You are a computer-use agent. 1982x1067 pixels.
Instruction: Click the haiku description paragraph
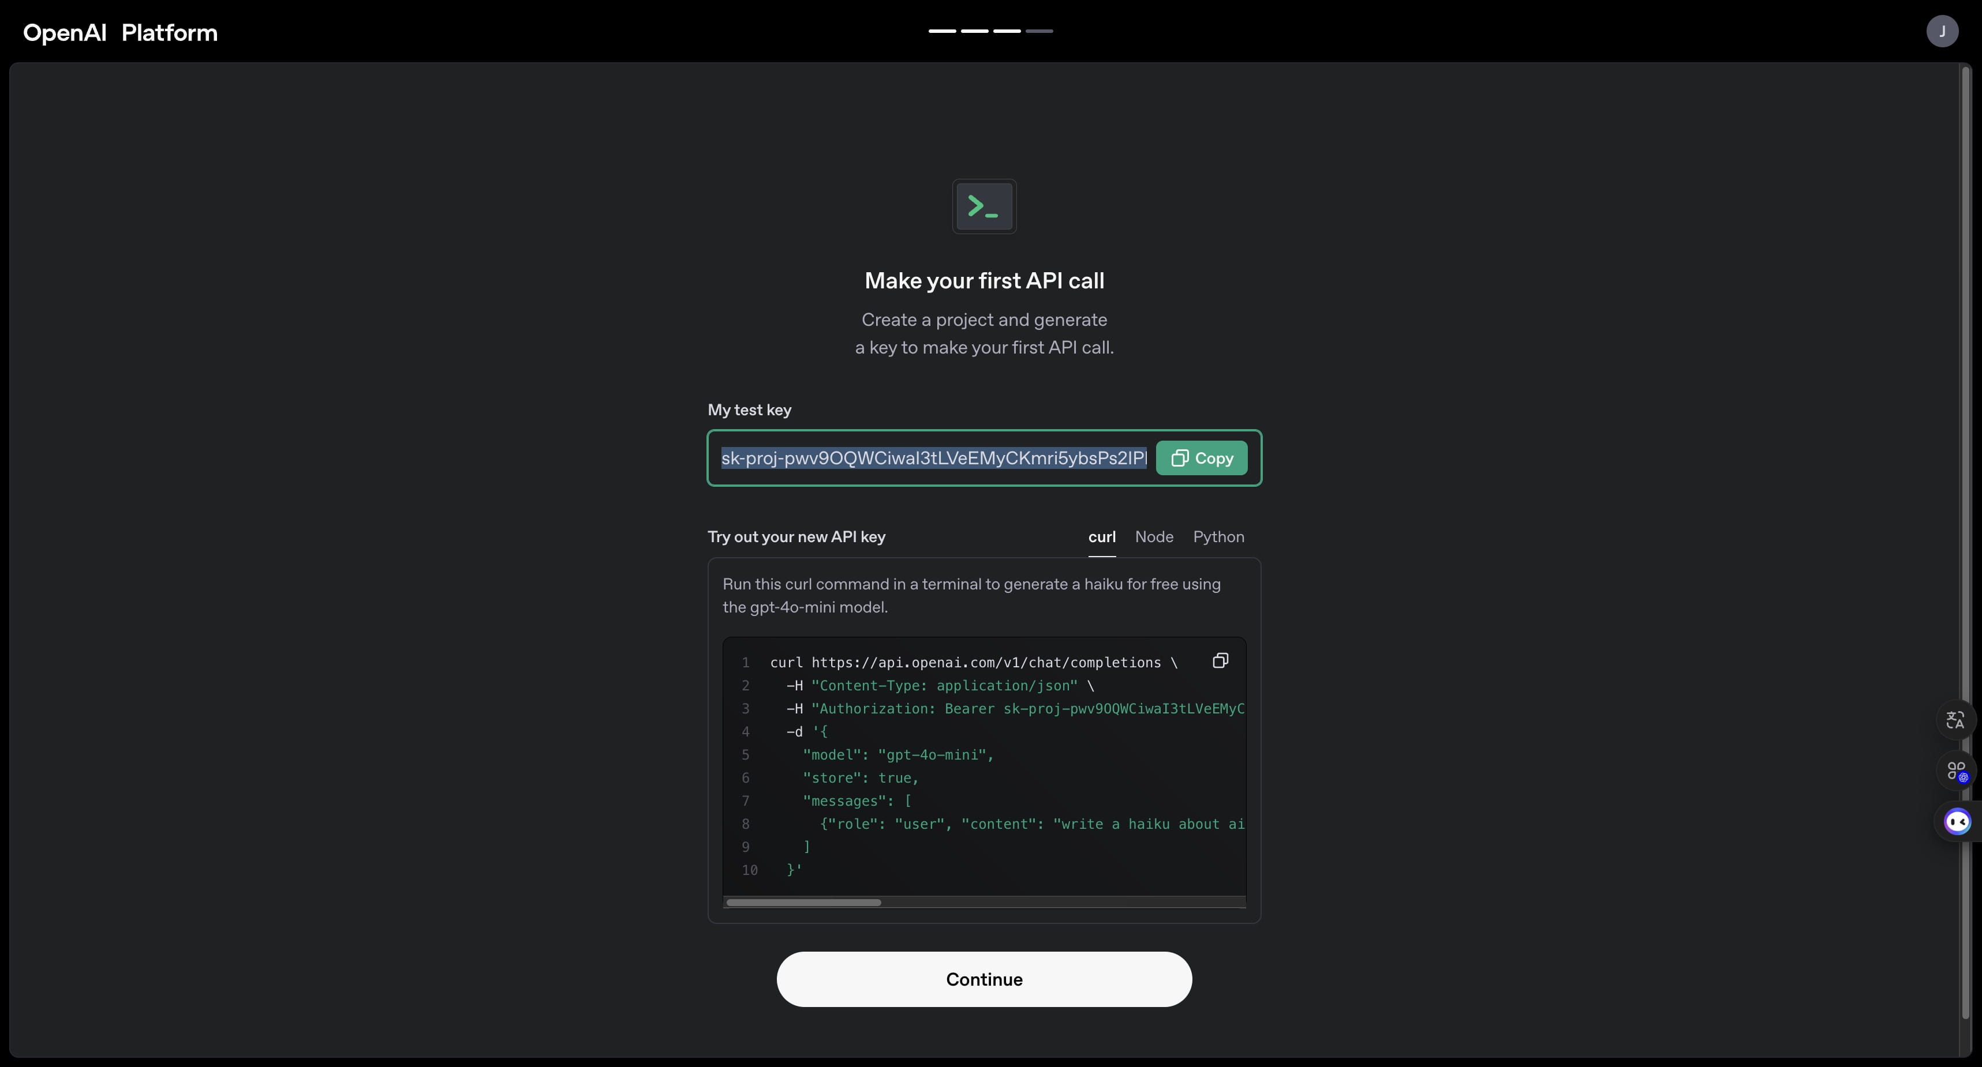[x=971, y=596]
